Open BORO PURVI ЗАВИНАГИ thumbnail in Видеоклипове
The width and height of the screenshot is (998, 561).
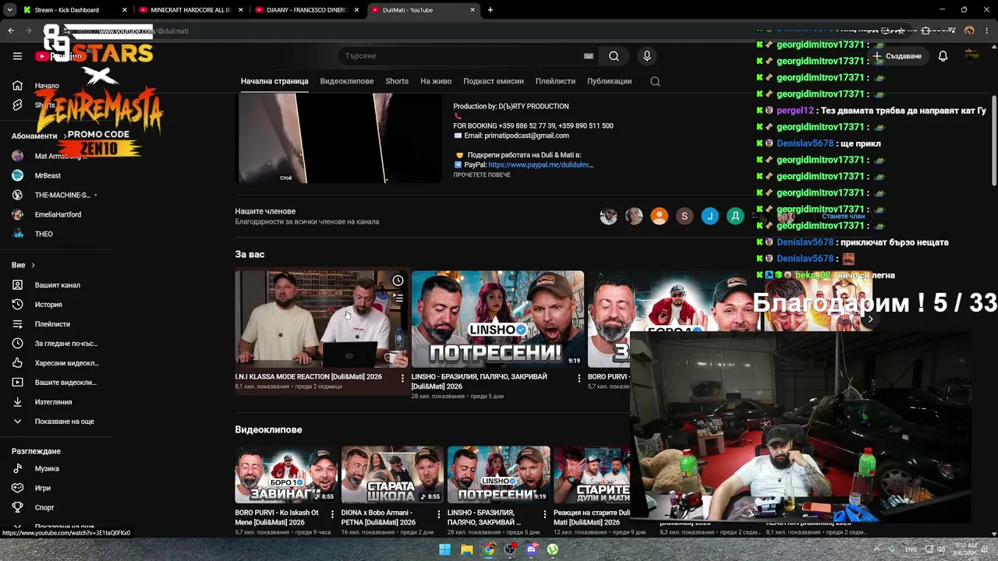pyautogui.click(x=286, y=475)
